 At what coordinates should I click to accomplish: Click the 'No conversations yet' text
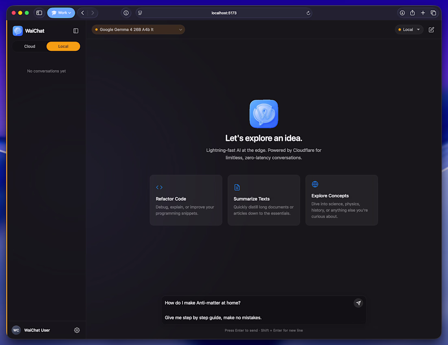pos(46,71)
